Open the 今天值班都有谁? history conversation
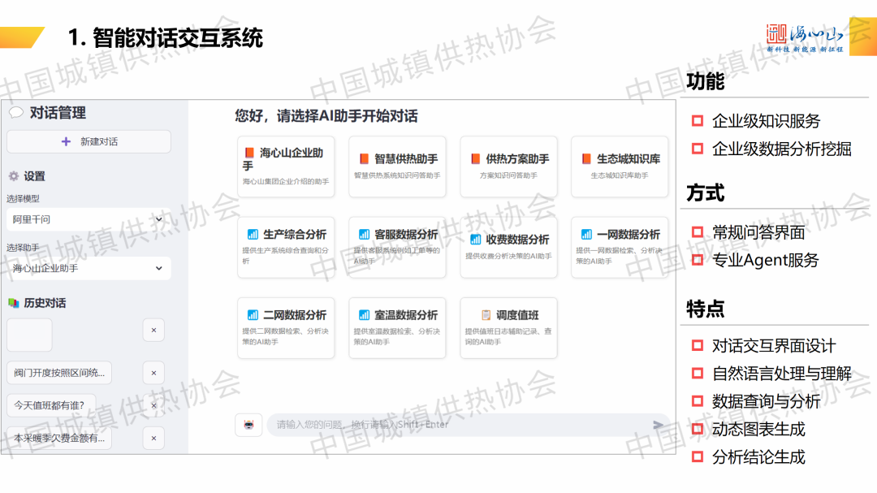Viewport: 877px width, 493px height. click(49, 405)
